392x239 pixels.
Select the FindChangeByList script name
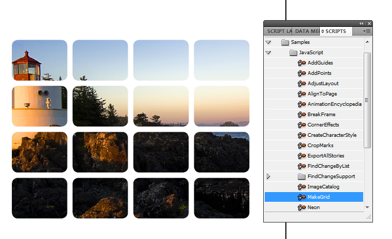329,166
